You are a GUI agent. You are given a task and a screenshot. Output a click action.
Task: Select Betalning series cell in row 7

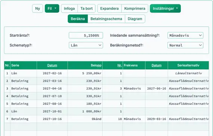(x=24, y=119)
